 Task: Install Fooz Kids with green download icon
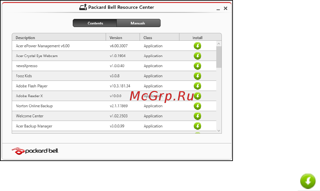pyautogui.click(x=197, y=76)
